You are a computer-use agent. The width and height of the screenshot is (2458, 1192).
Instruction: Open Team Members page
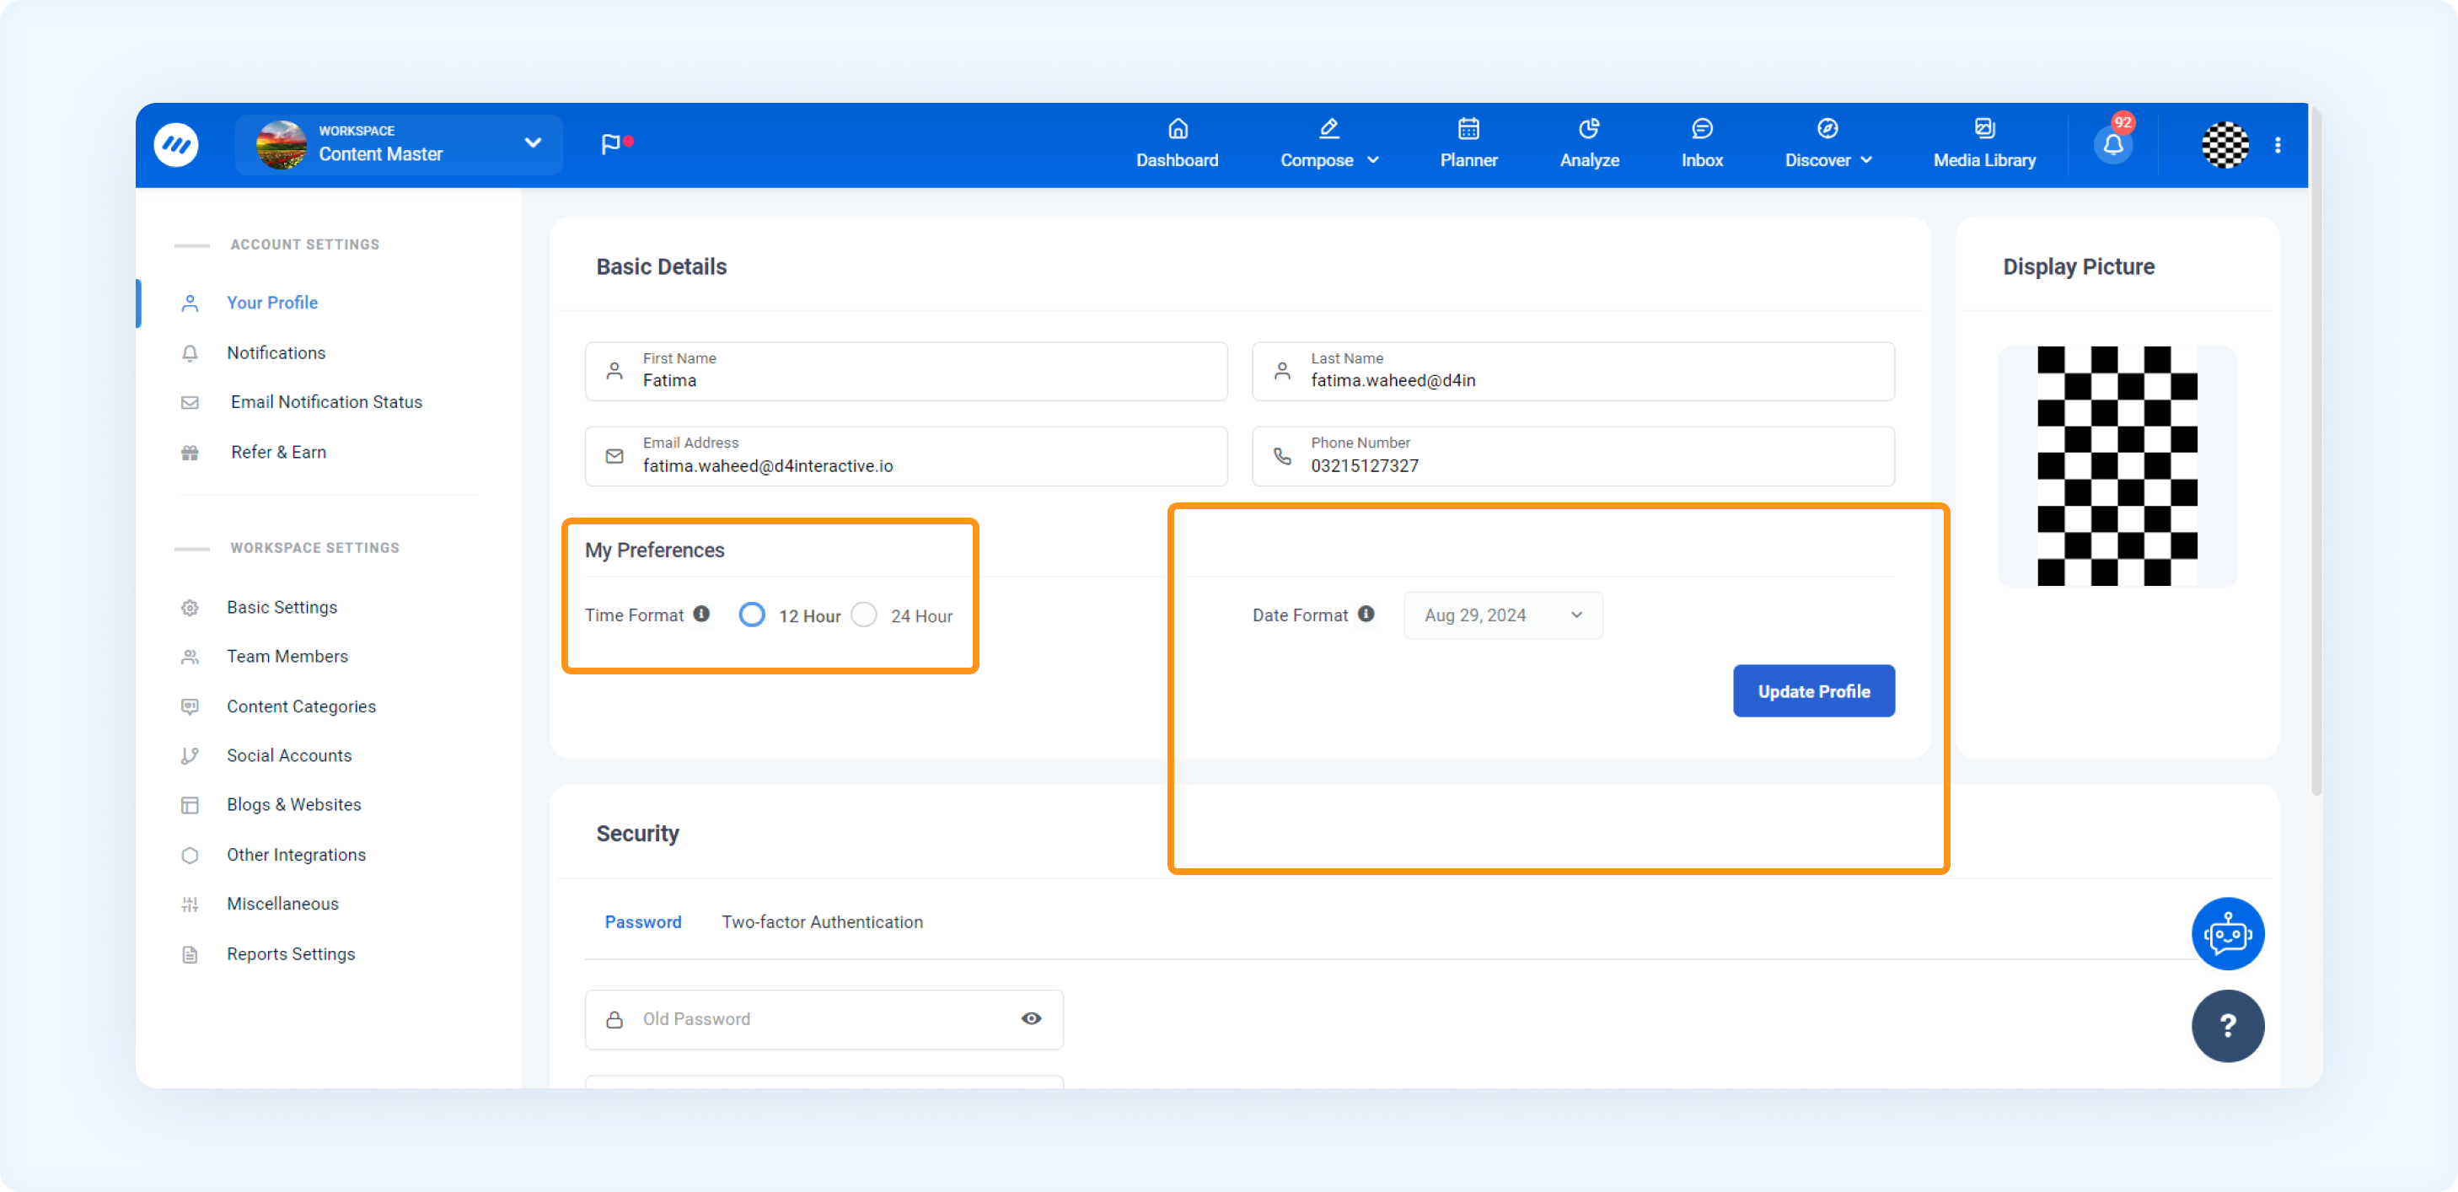click(287, 657)
